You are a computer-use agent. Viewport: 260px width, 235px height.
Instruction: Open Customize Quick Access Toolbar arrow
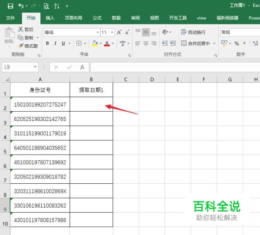[x=67, y=6]
